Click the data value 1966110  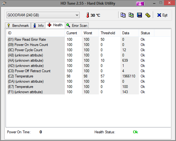tap(129, 76)
